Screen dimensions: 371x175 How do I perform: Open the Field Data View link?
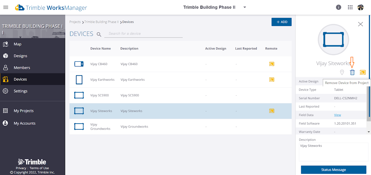(x=337, y=115)
